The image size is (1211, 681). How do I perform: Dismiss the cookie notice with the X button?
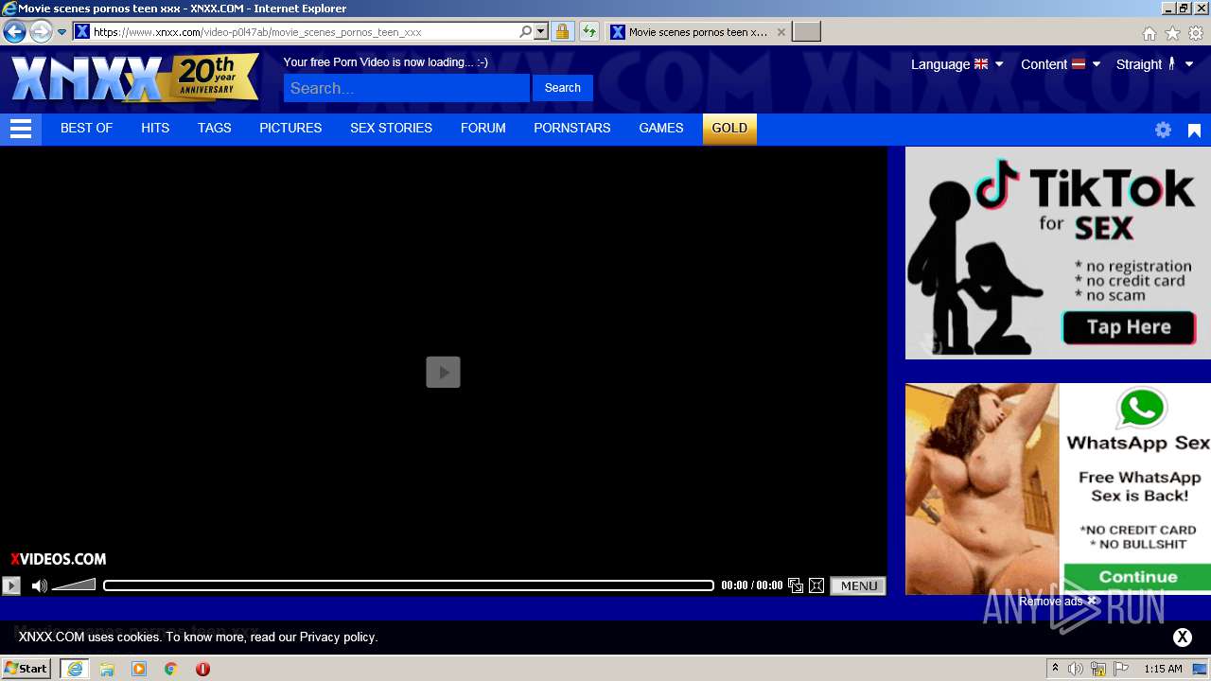[x=1183, y=637]
